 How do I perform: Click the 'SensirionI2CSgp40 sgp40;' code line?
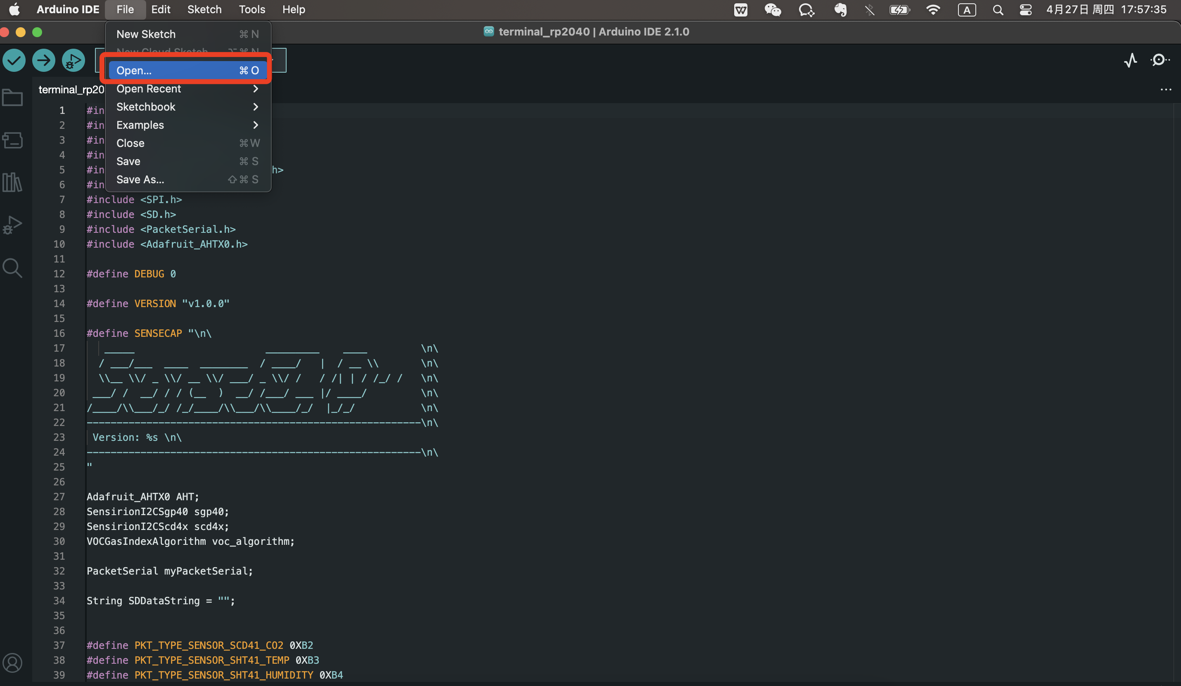[x=158, y=512]
